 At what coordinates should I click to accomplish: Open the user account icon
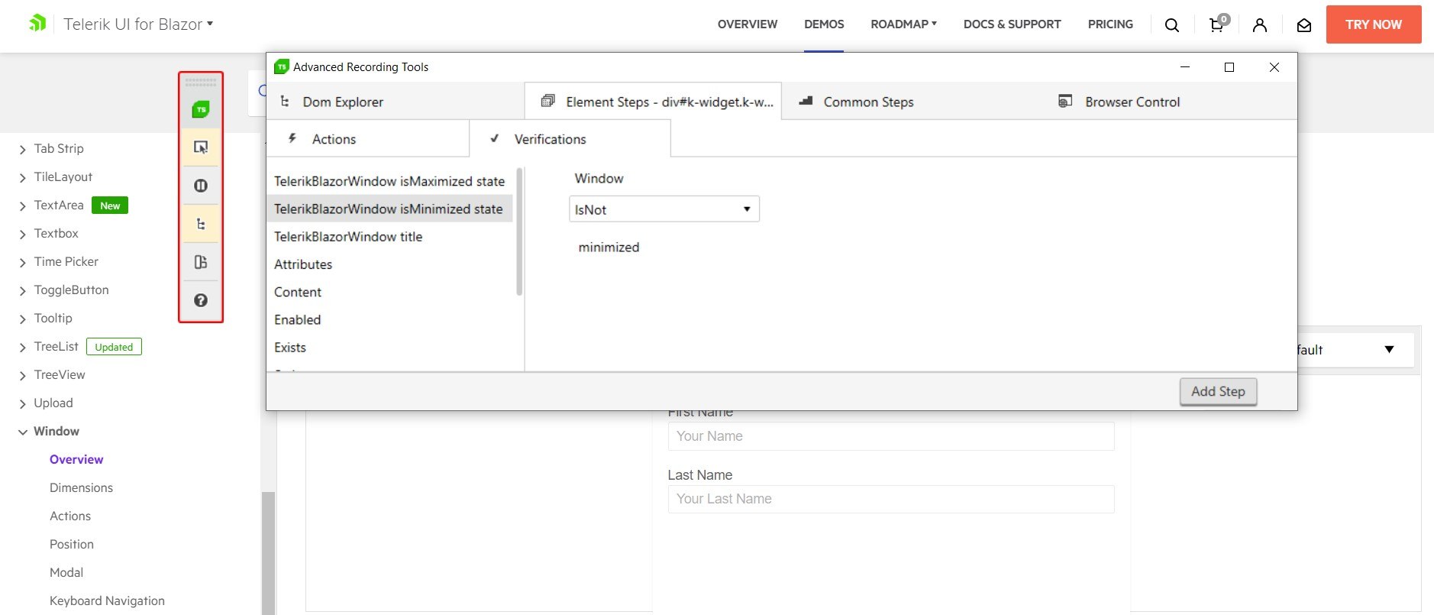point(1260,25)
